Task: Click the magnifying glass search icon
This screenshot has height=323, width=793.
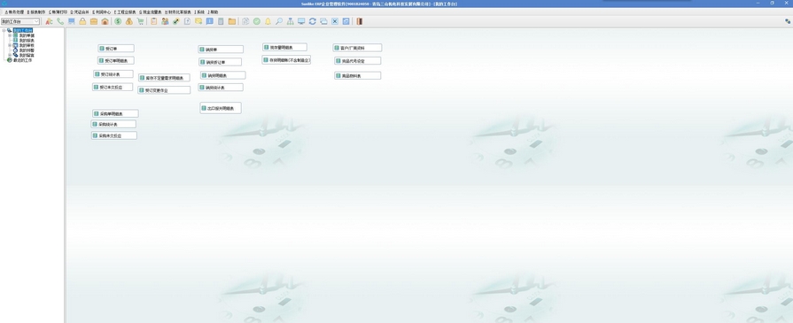Action: pos(279,21)
